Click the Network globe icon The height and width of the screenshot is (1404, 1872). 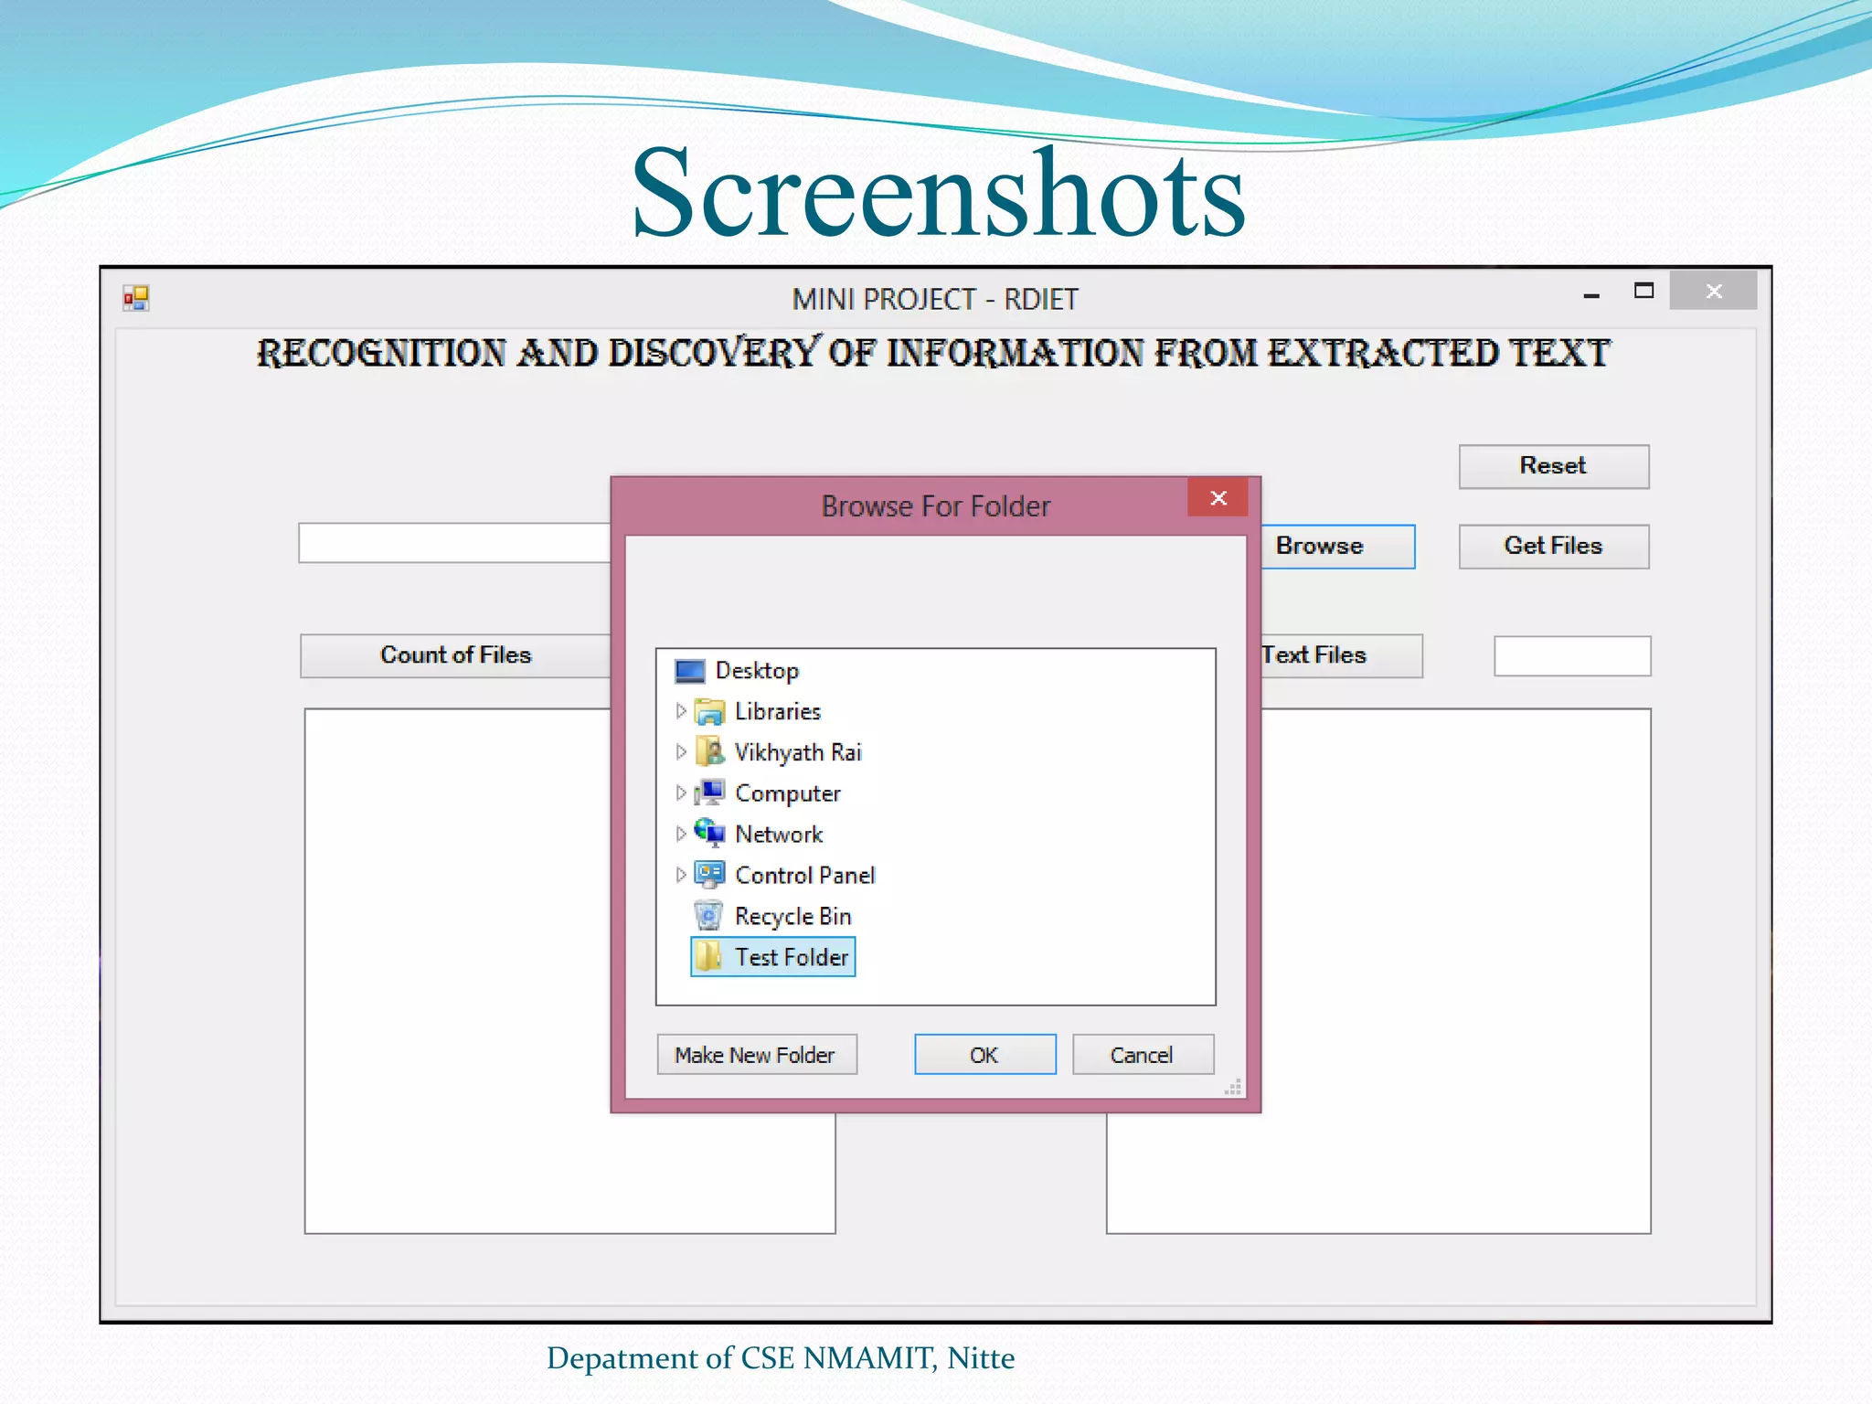[709, 833]
